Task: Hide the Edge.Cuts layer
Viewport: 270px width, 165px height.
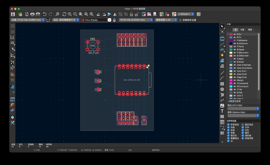Action: 234,77
